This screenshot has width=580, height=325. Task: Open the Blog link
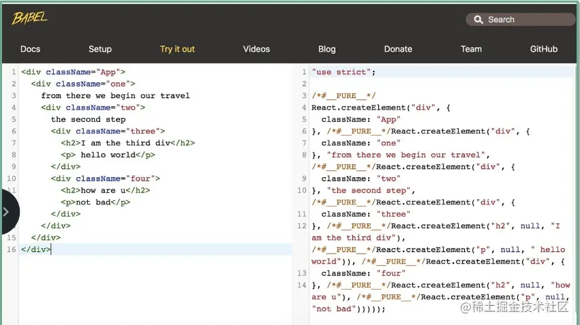[327, 49]
